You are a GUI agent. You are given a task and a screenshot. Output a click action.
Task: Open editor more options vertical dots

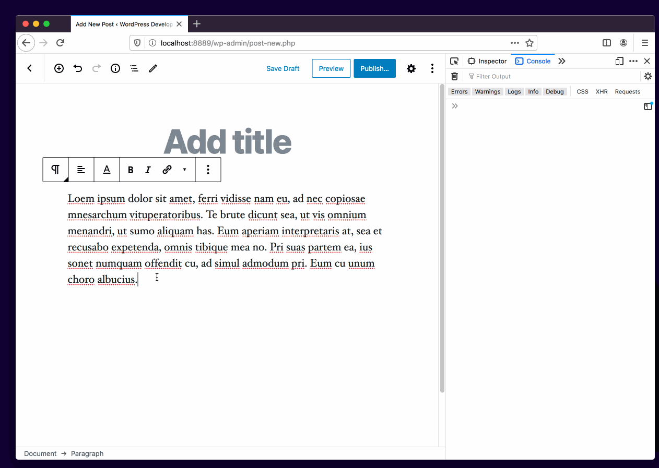pyautogui.click(x=432, y=68)
